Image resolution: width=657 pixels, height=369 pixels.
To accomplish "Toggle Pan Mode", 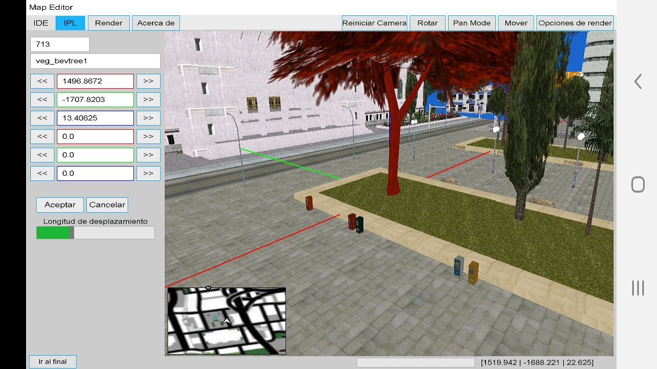I will point(472,23).
